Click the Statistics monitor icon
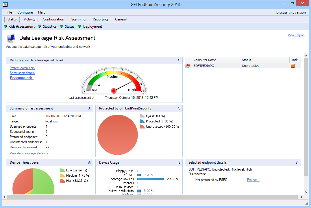The width and height of the screenshot is (311, 208). (40, 27)
